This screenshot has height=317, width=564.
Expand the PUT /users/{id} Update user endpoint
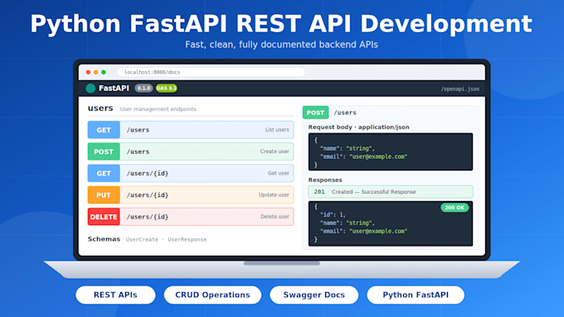point(191,195)
